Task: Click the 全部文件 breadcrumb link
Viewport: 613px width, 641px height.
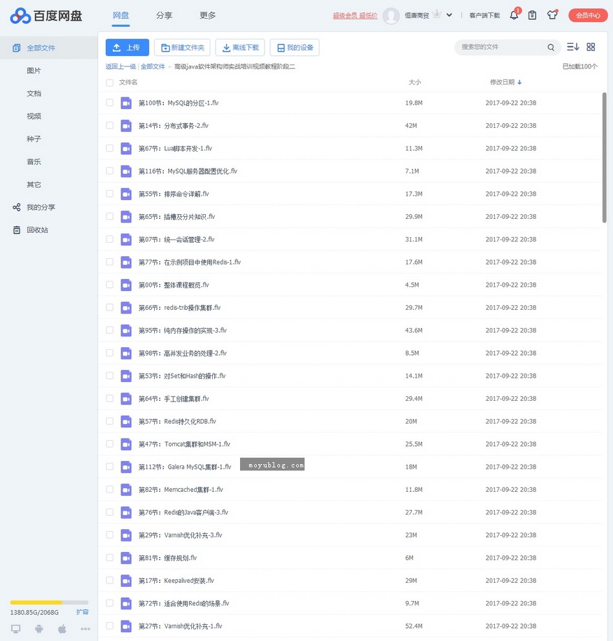Action: tap(153, 66)
